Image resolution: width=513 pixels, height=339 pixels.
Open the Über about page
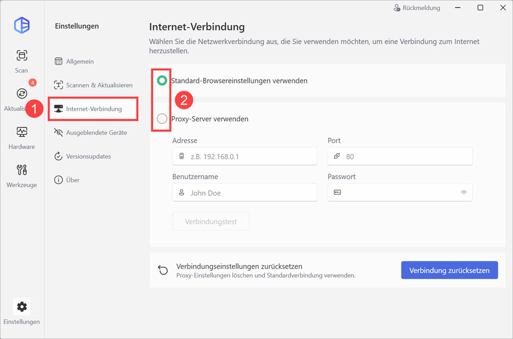click(x=72, y=180)
